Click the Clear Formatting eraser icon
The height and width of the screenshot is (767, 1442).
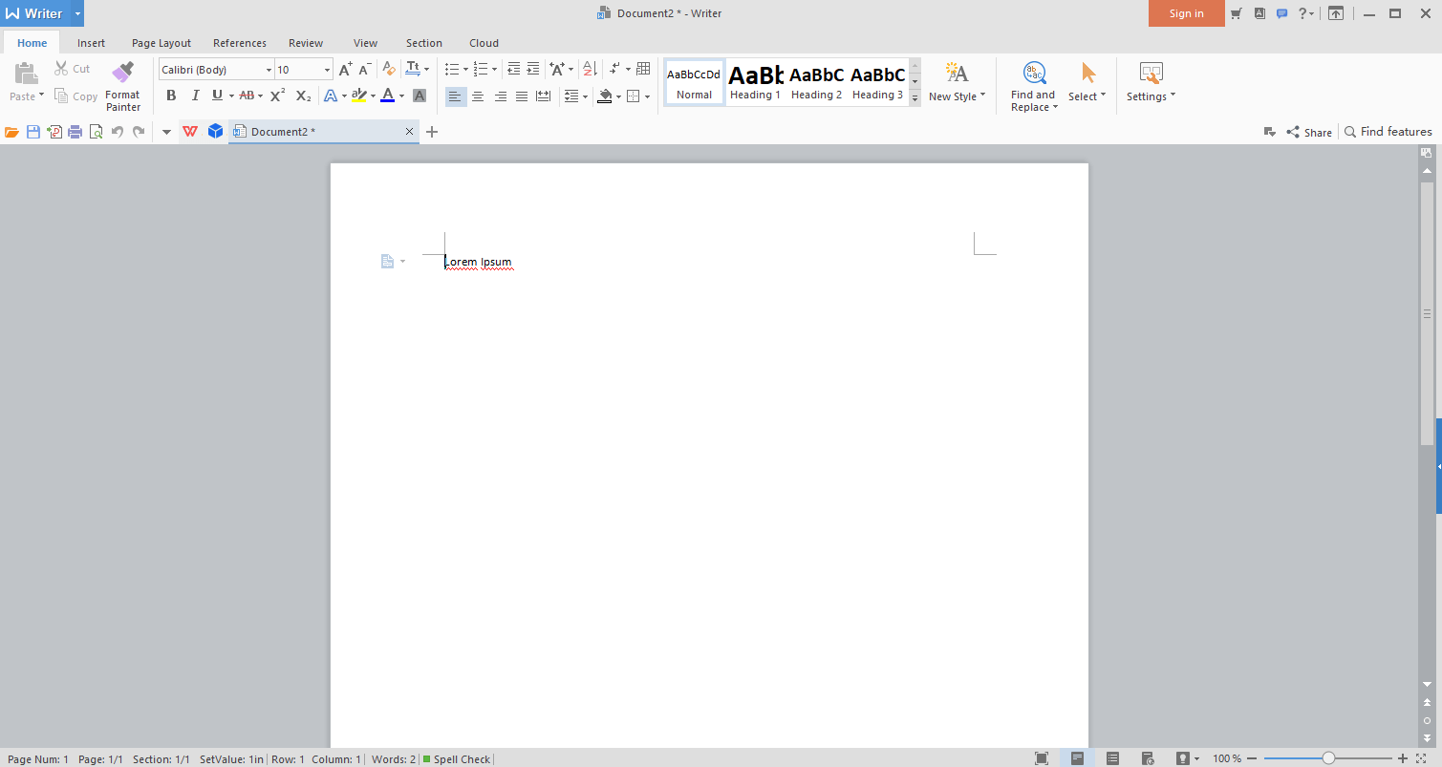click(x=388, y=69)
